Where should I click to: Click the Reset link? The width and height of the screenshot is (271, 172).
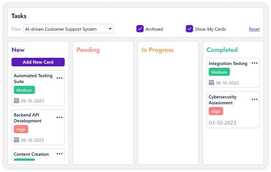click(x=254, y=29)
